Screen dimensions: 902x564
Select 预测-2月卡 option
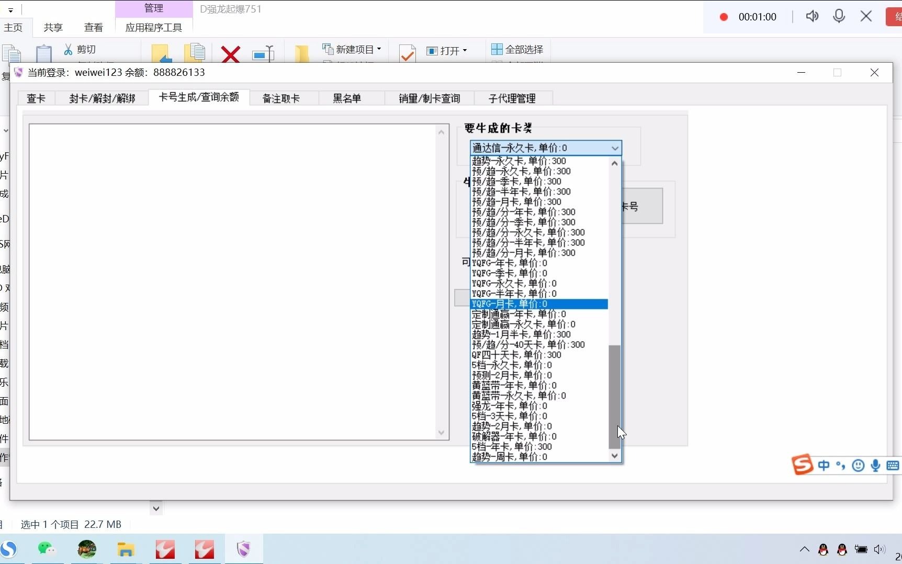tap(539, 375)
